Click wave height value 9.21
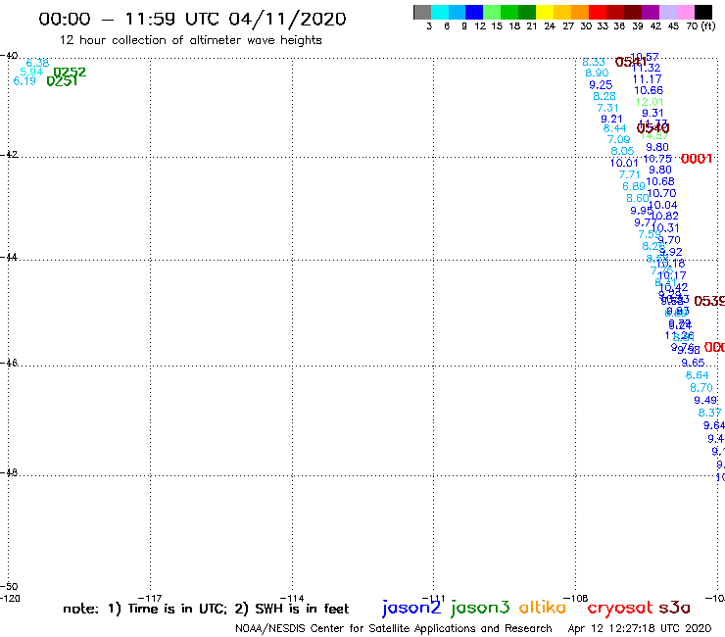The image size is (725, 637). [x=611, y=119]
